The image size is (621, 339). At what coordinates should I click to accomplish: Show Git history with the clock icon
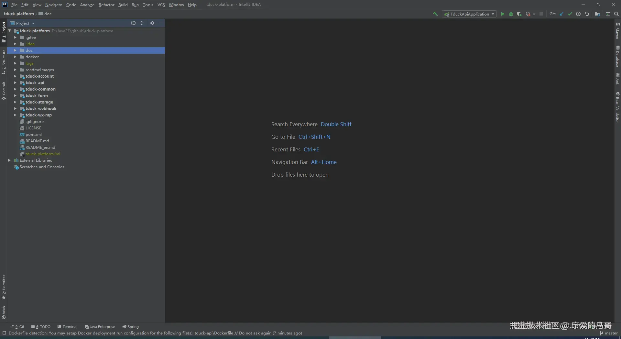coord(578,14)
